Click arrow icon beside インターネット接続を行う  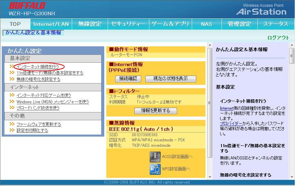click(x=12, y=66)
